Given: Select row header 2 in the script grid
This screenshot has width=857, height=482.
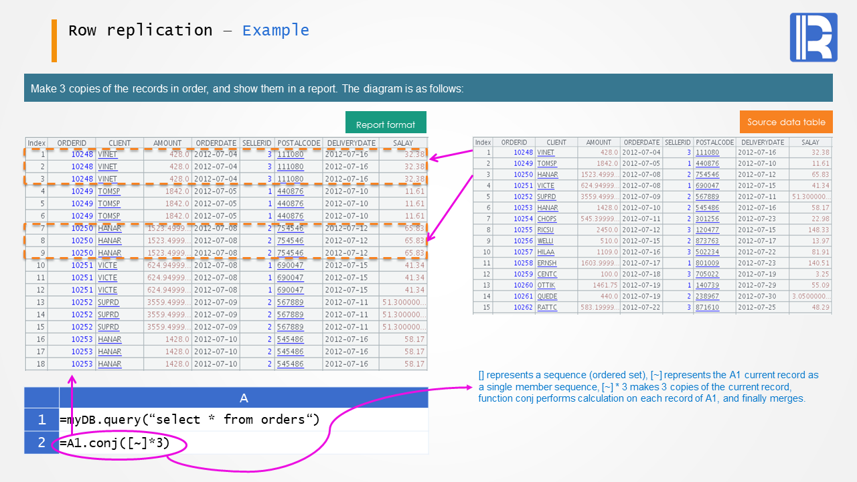Looking at the screenshot, I should coord(42,443).
